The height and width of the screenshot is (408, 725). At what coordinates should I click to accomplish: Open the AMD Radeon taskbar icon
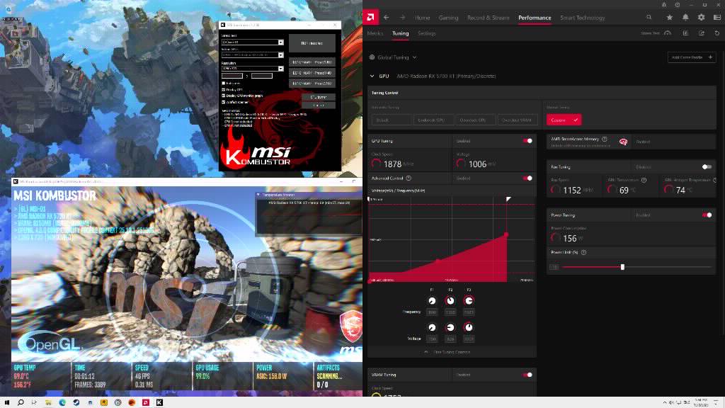[145, 402]
